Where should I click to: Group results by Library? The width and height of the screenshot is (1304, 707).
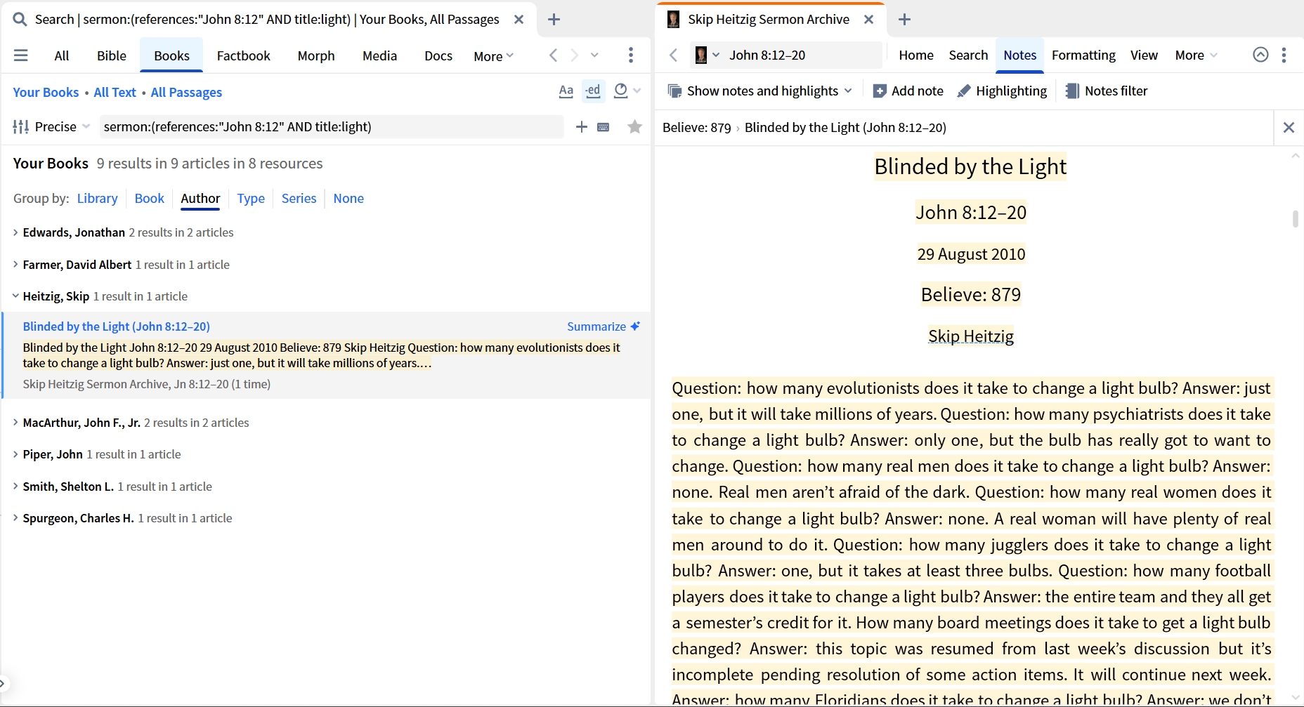(98, 199)
